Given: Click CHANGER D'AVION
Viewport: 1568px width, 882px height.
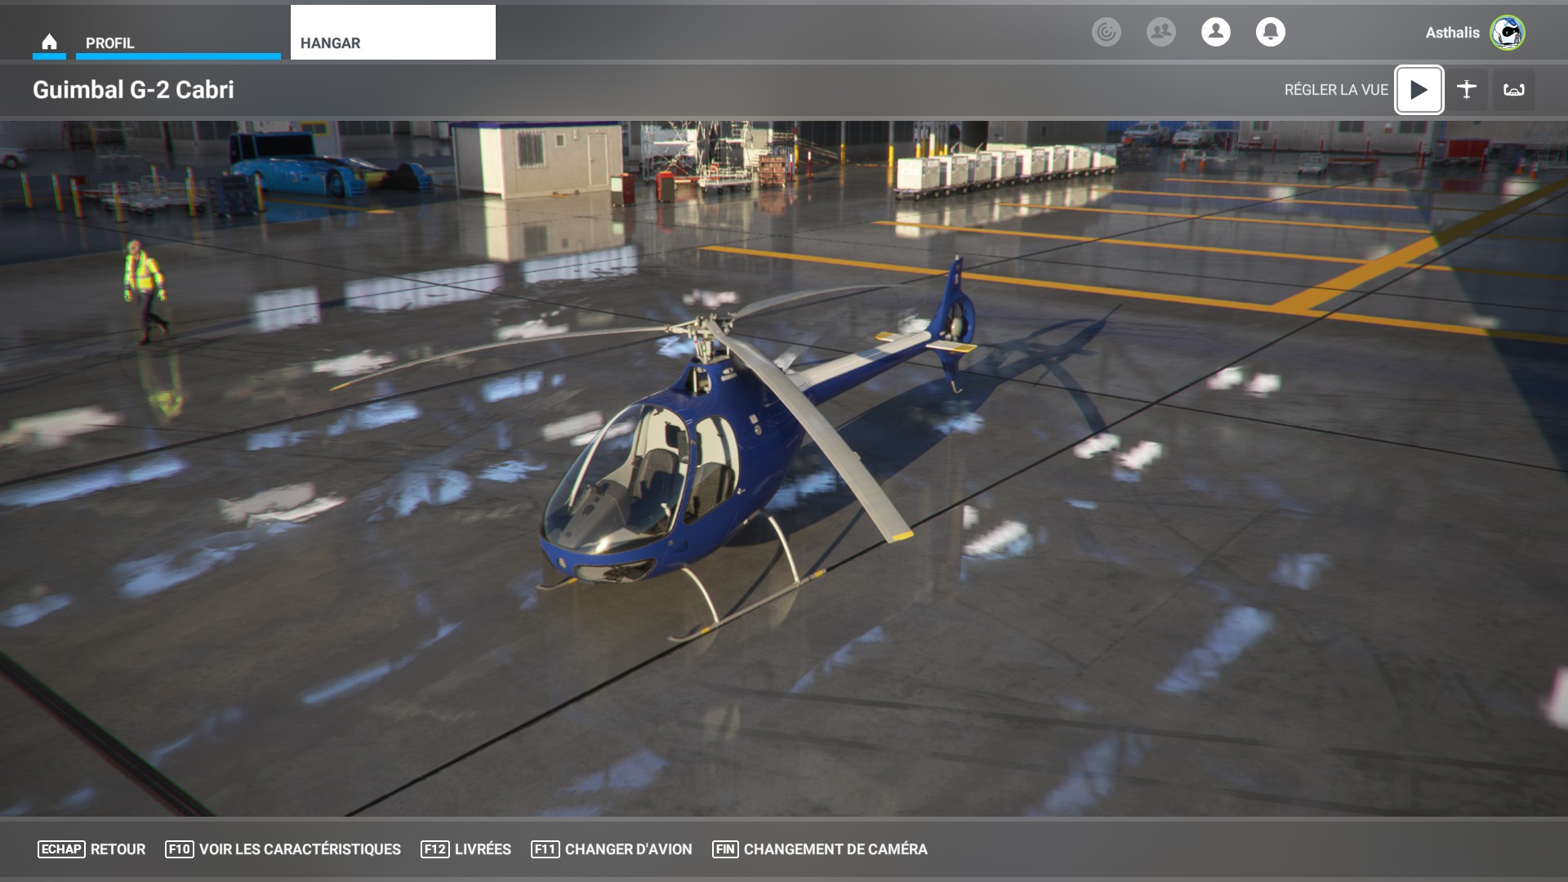Looking at the screenshot, I should [627, 849].
